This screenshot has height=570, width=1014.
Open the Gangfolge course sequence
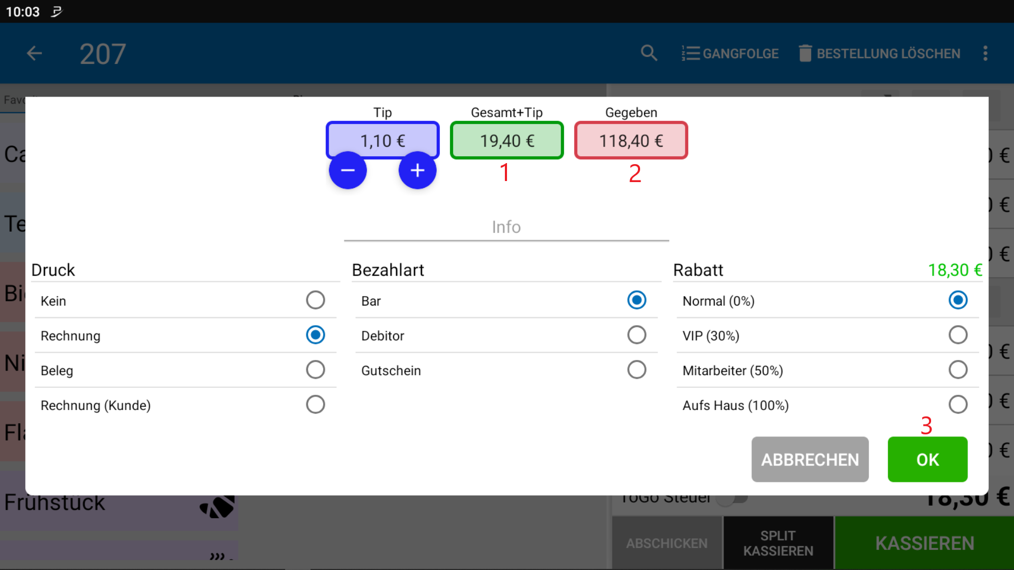pyautogui.click(x=730, y=53)
